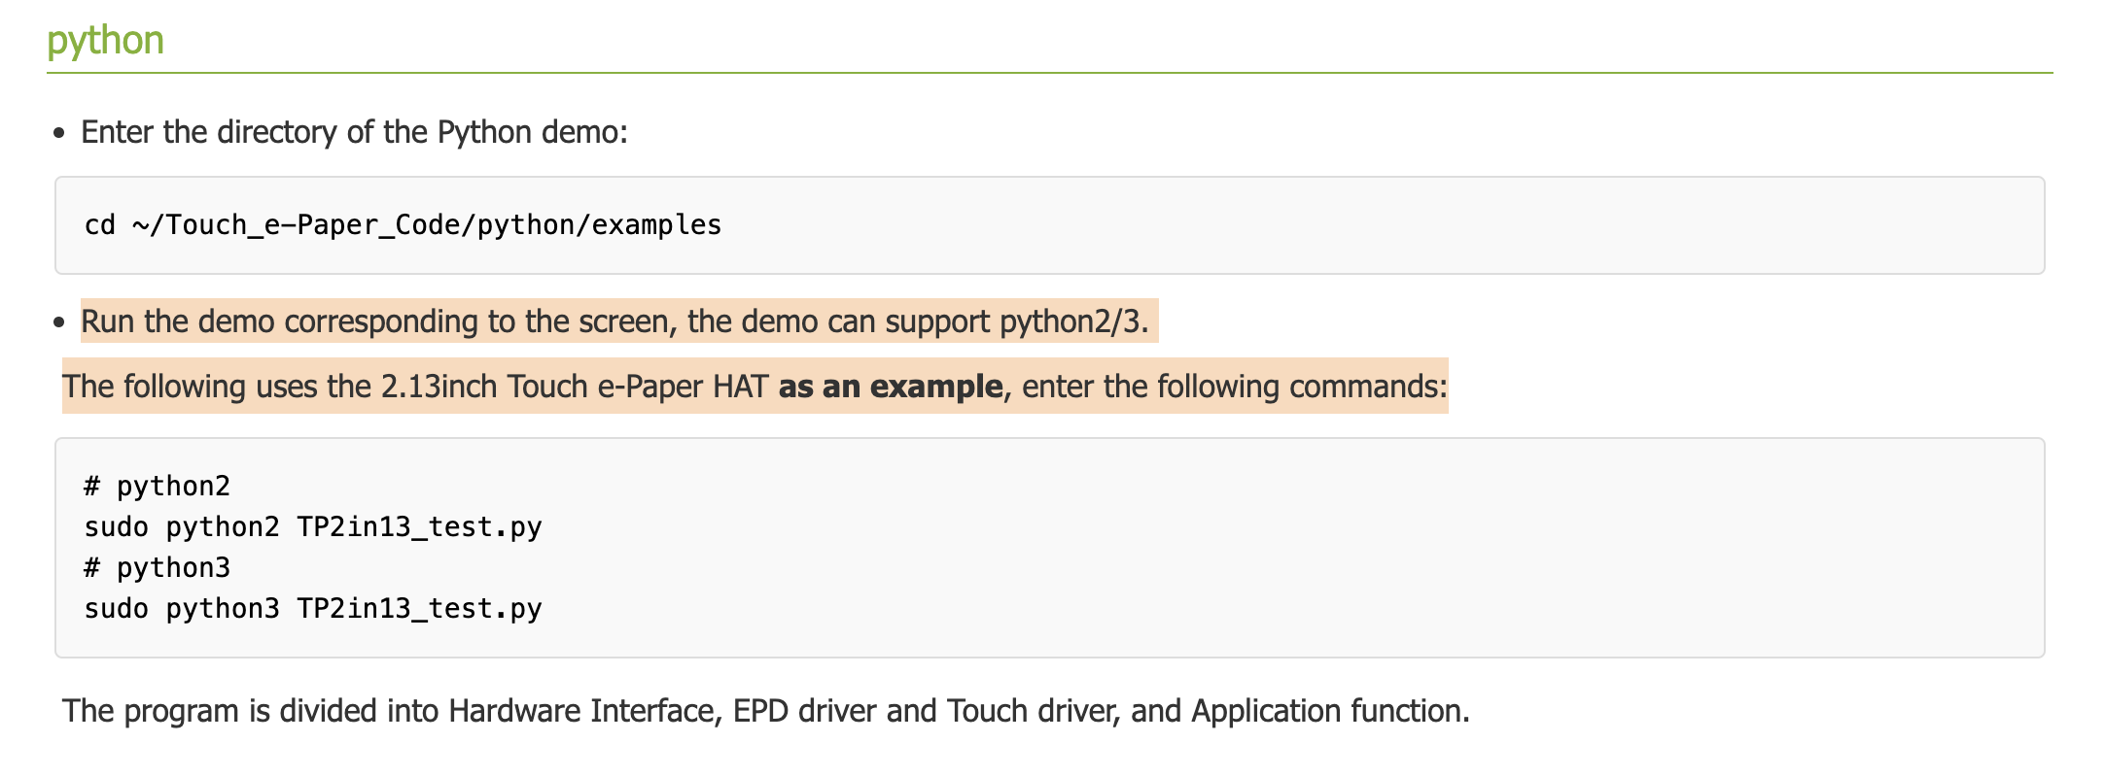Click the "cd" command word in first code block
2106x777 pixels.
pyautogui.click(x=99, y=225)
